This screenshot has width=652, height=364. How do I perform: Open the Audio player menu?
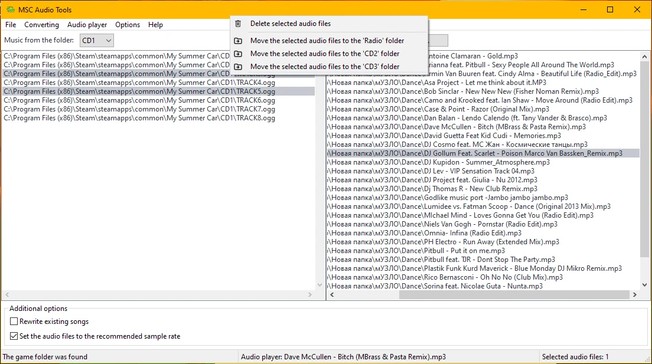tap(87, 25)
